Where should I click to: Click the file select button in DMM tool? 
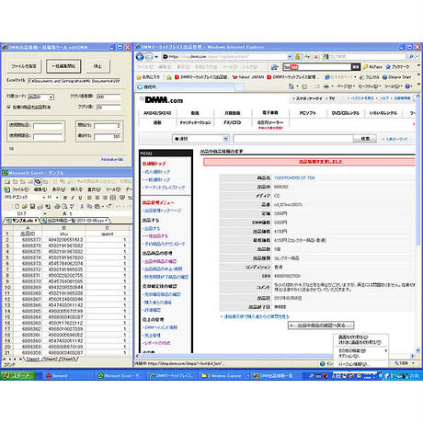(x=24, y=66)
